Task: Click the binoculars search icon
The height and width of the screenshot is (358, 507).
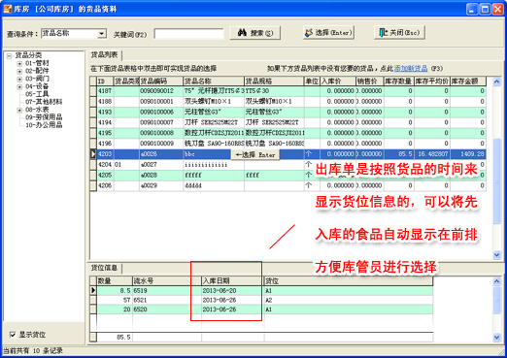Action: click(242, 32)
